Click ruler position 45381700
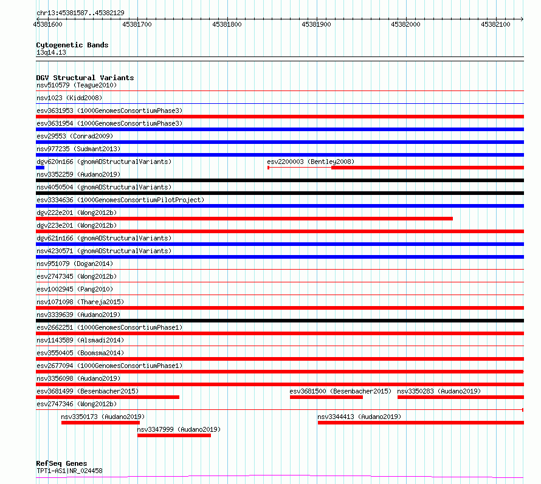The height and width of the screenshot is (484, 541). click(137, 24)
